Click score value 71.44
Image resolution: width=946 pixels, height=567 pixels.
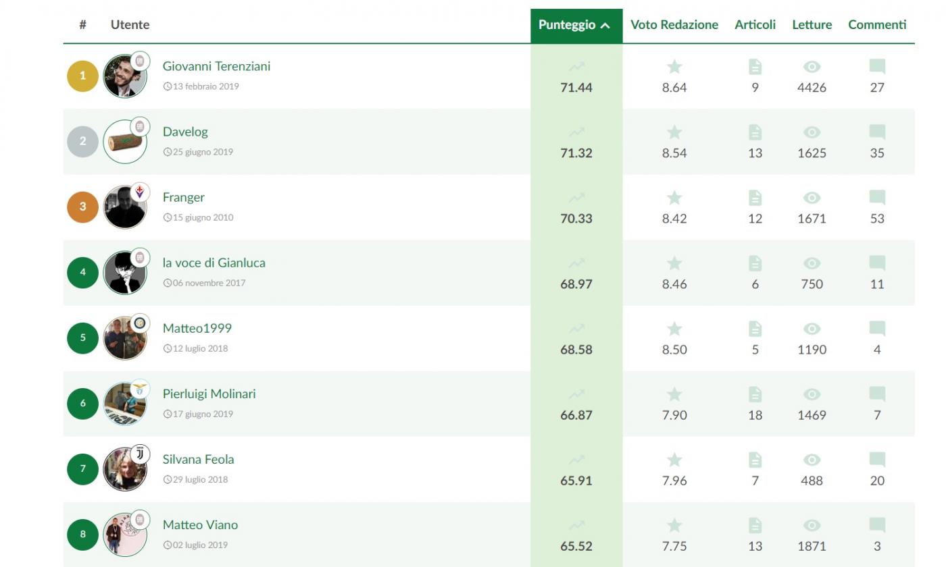click(x=576, y=88)
